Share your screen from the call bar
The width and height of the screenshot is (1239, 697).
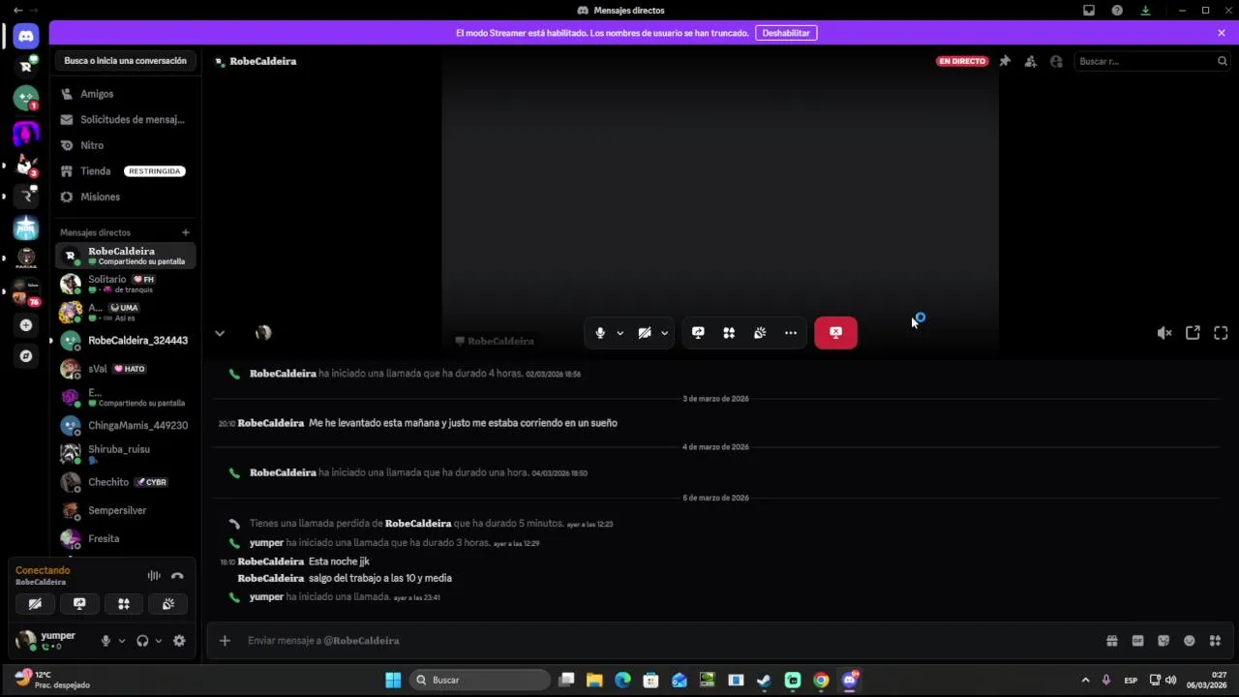698,333
